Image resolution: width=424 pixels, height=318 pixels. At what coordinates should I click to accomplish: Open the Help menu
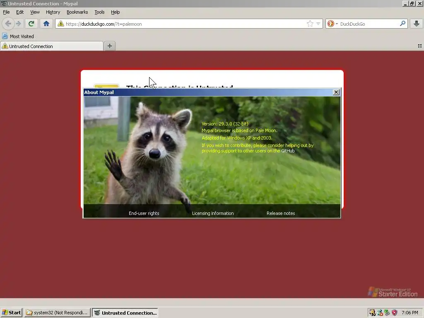pyautogui.click(x=115, y=12)
